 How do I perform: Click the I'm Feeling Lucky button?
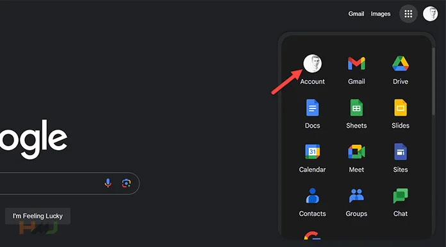tap(38, 216)
